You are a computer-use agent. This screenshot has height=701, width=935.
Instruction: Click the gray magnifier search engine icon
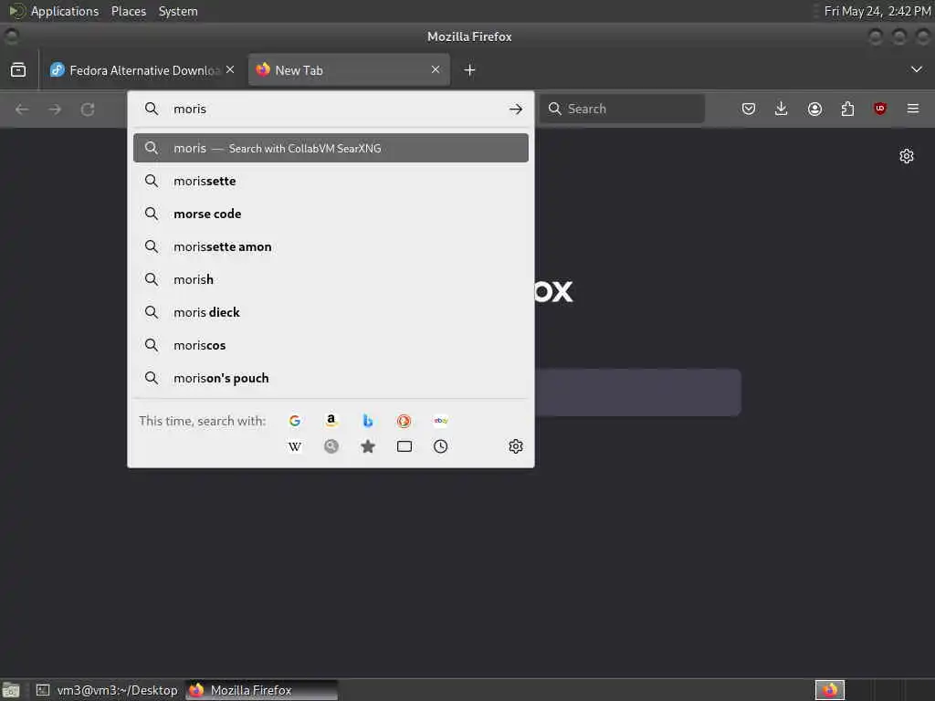click(331, 446)
